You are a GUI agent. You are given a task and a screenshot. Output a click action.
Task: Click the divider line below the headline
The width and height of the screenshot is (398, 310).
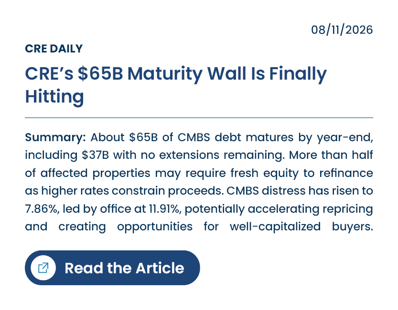199,118
